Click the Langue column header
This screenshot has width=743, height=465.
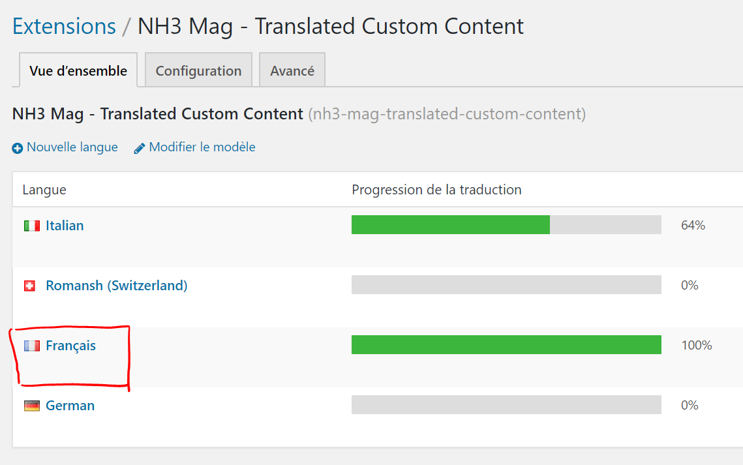pos(44,190)
